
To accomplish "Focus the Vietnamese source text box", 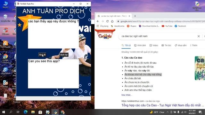I will 53,34.
